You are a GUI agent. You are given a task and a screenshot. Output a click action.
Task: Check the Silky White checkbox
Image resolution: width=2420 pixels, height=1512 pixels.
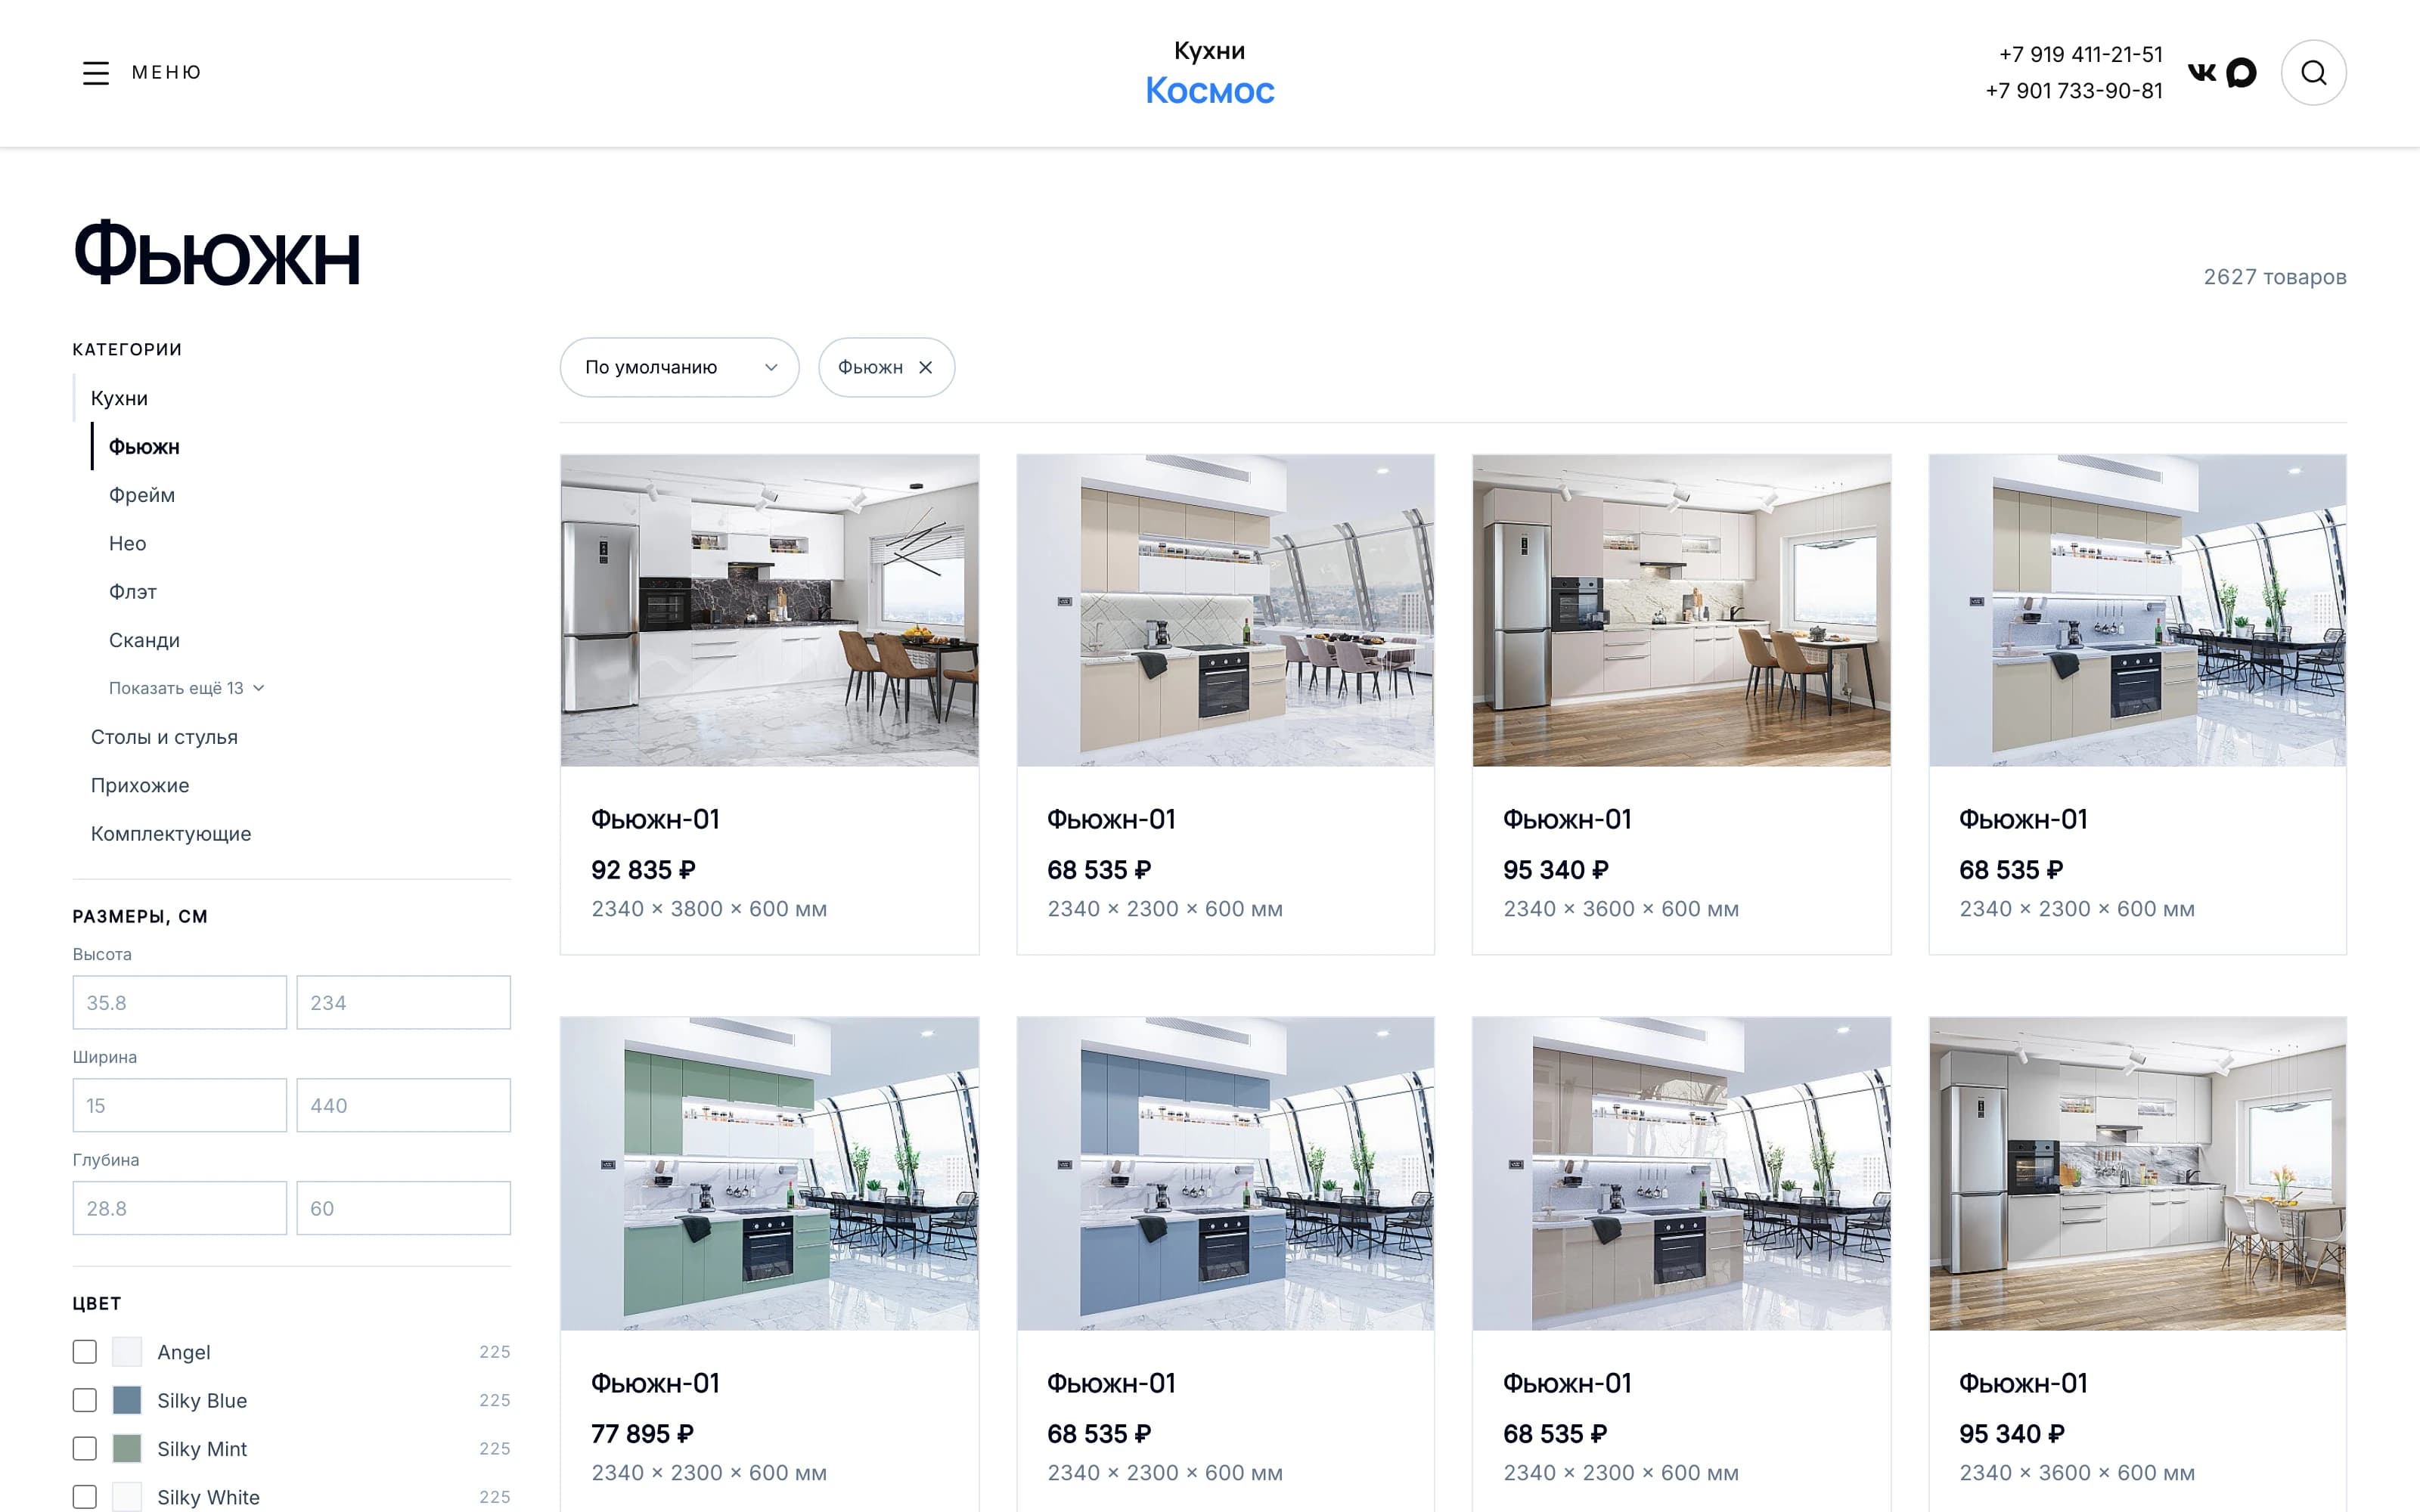pos(85,1497)
